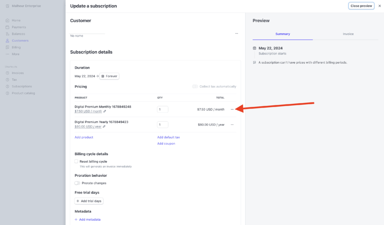Switch to the Invoice preview tab

point(348,34)
